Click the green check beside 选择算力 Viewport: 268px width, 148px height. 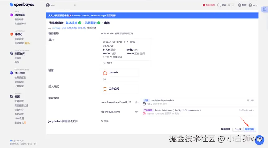99,23
